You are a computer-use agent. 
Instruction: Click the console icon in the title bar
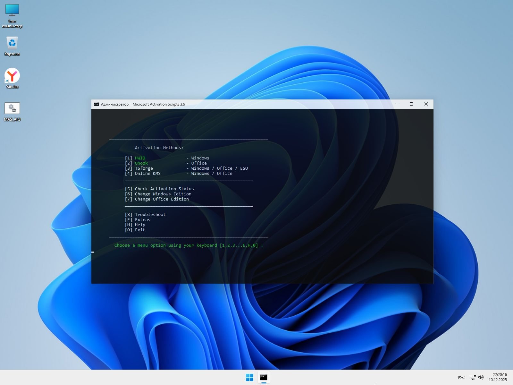[96, 104]
